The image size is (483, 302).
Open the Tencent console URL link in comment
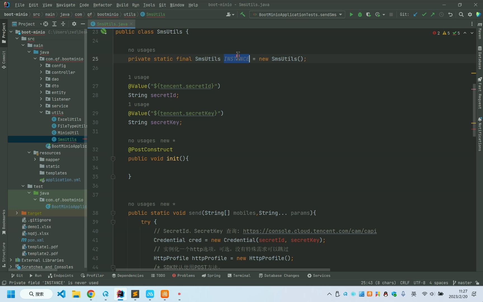coord(310,231)
